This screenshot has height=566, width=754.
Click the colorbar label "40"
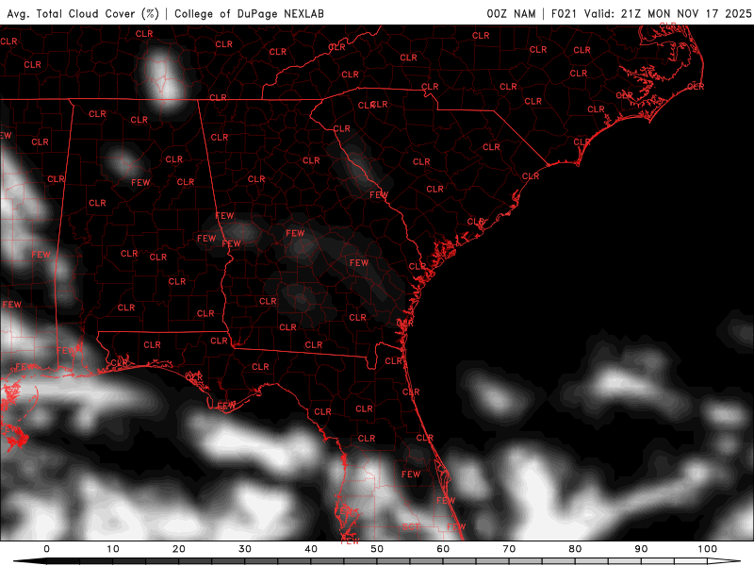click(x=311, y=549)
